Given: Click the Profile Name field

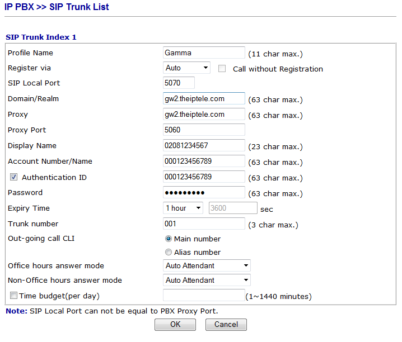Looking at the screenshot, I should pos(204,53).
